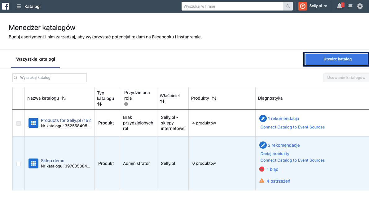Sort by Nazwa katalogu column arrows
The height and width of the screenshot is (213, 369).
pyautogui.click(x=64, y=98)
